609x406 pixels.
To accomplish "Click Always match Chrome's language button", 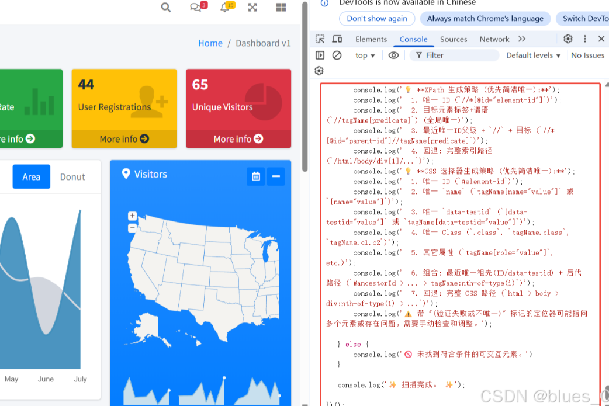I will (485, 19).
